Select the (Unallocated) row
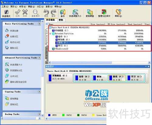Viewport: 152px width, 125px height. click(x=100, y=49)
